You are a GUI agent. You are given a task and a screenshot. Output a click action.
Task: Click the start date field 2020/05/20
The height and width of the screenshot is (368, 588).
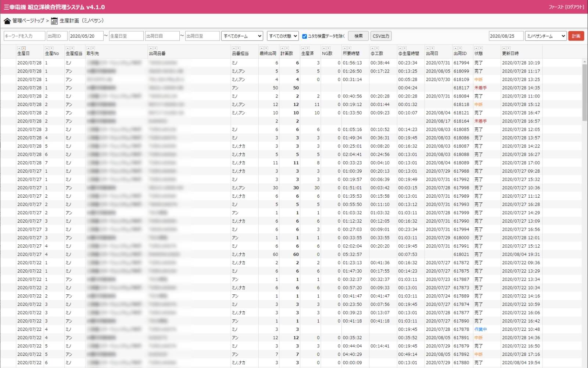[86, 36]
